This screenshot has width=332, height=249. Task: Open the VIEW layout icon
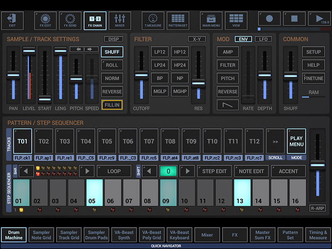pos(236,20)
